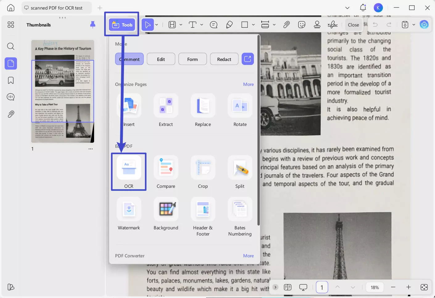
Task: Expand the cursor tool dropdown arrow
Action: point(157,25)
